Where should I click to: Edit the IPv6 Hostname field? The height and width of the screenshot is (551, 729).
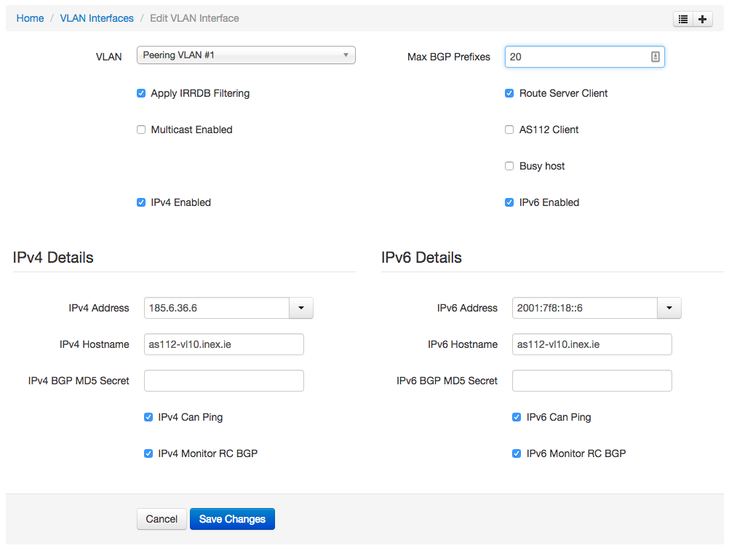click(592, 344)
